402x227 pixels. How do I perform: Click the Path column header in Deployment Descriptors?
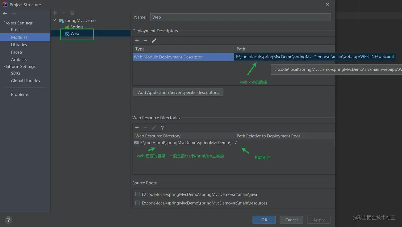click(x=284, y=49)
